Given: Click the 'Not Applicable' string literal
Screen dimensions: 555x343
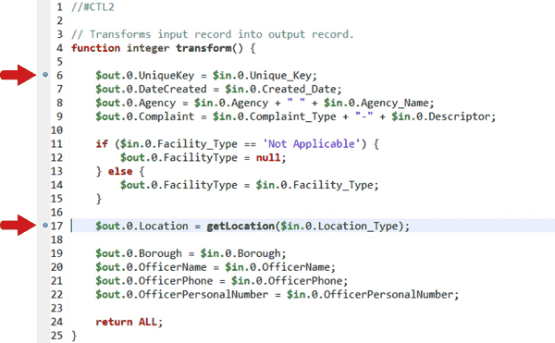Looking at the screenshot, I should 311,144.
